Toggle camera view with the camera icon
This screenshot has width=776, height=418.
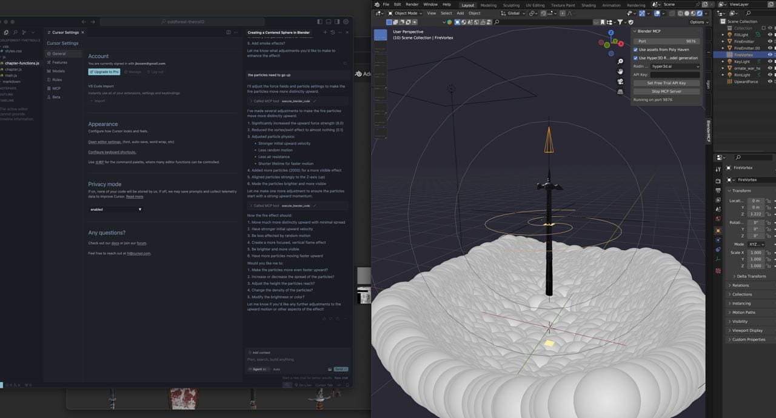pyautogui.click(x=620, y=82)
